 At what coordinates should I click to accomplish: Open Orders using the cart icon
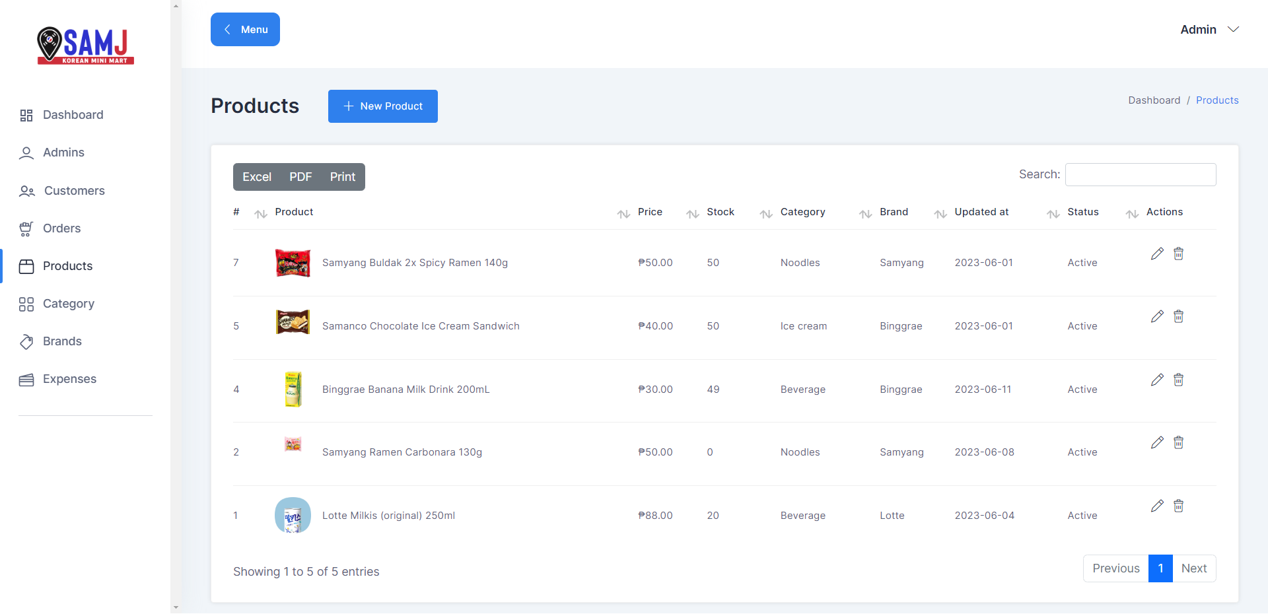(x=26, y=228)
